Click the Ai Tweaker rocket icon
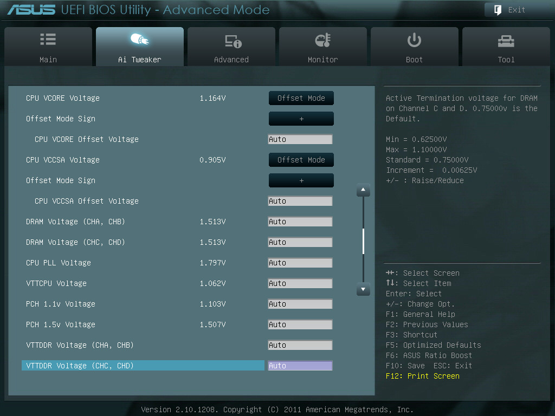 (139, 39)
